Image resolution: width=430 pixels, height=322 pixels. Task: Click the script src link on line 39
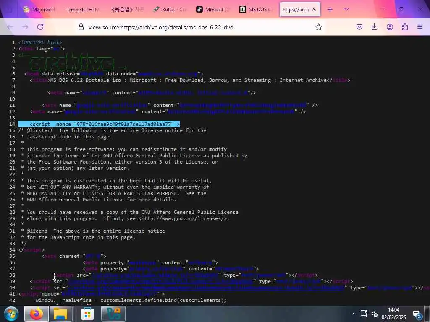pyautogui.click(x=160, y=281)
